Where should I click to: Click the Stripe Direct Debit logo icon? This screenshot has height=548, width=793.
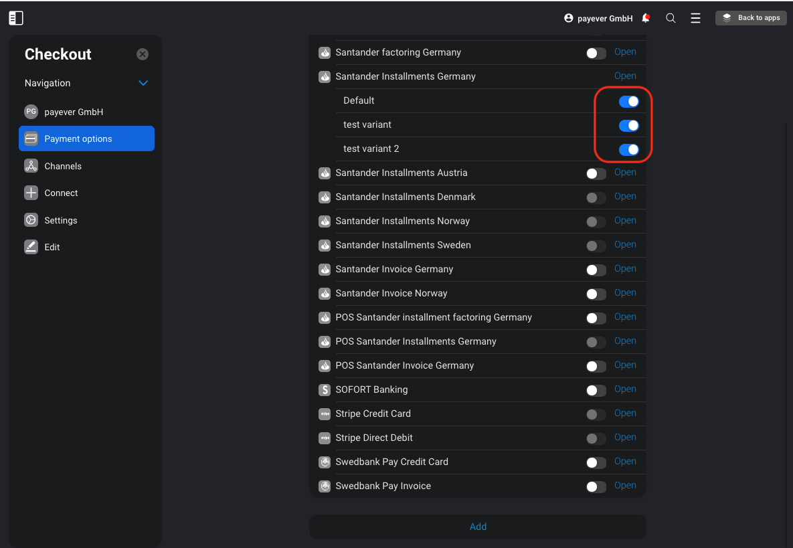(x=325, y=438)
